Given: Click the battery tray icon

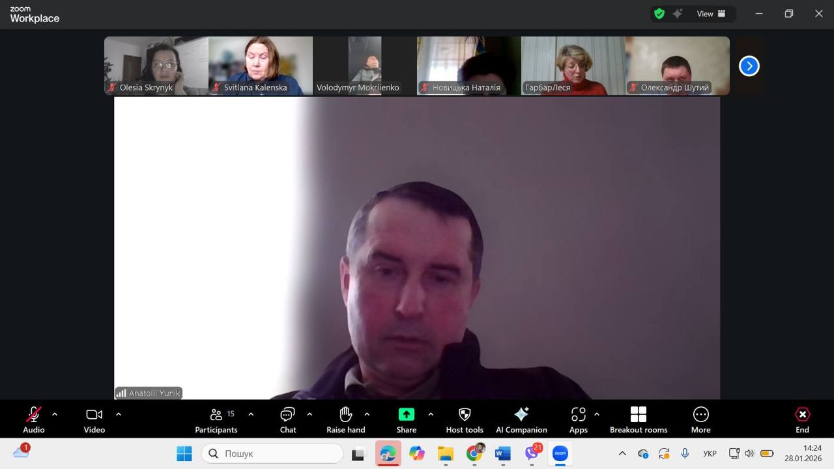Looking at the screenshot, I should click(767, 453).
